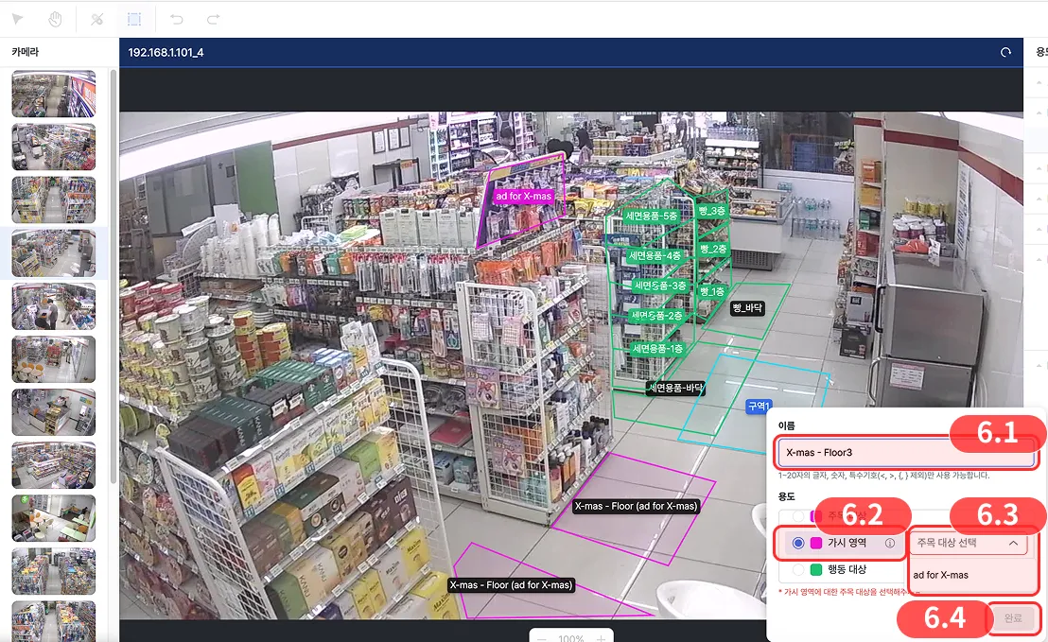Select the '세면용품-4층' region label

pos(655,256)
